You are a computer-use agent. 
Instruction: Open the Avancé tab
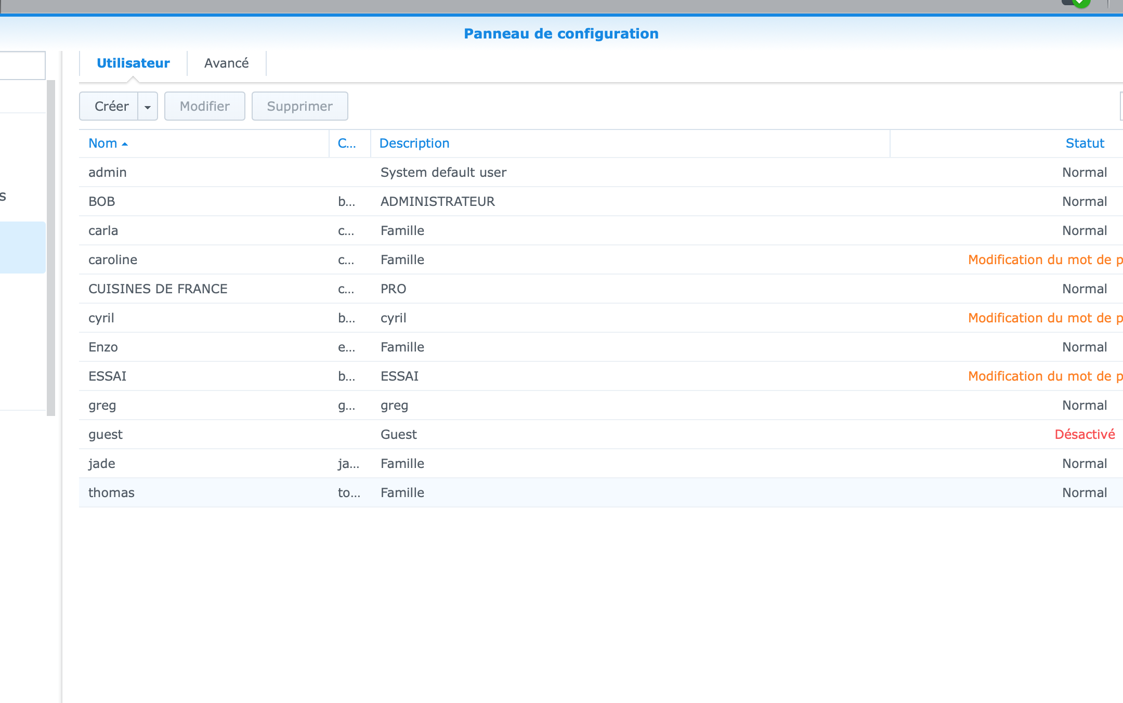[x=226, y=63]
